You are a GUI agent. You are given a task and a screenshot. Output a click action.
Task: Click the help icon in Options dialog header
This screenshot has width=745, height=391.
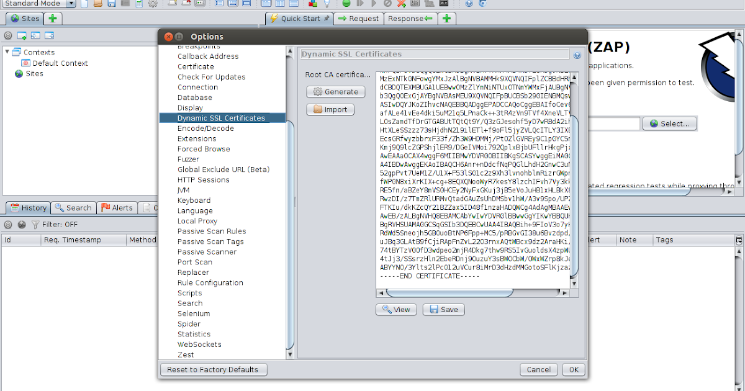point(577,55)
